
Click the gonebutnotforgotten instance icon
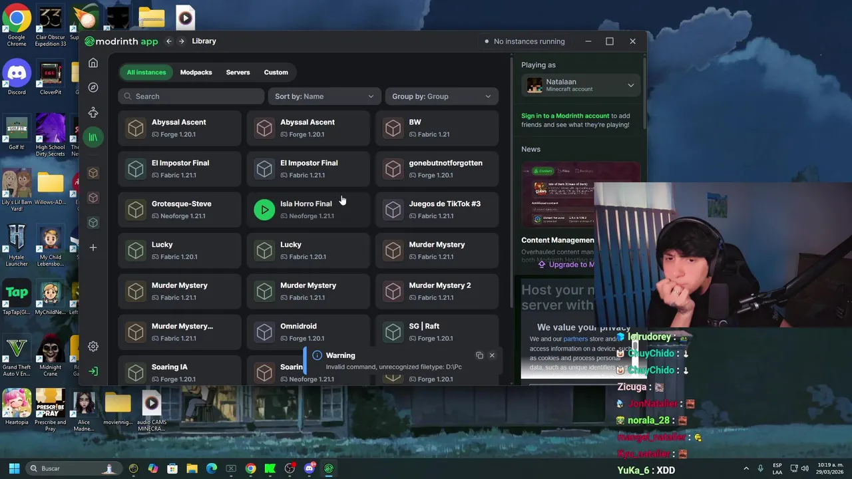click(393, 169)
